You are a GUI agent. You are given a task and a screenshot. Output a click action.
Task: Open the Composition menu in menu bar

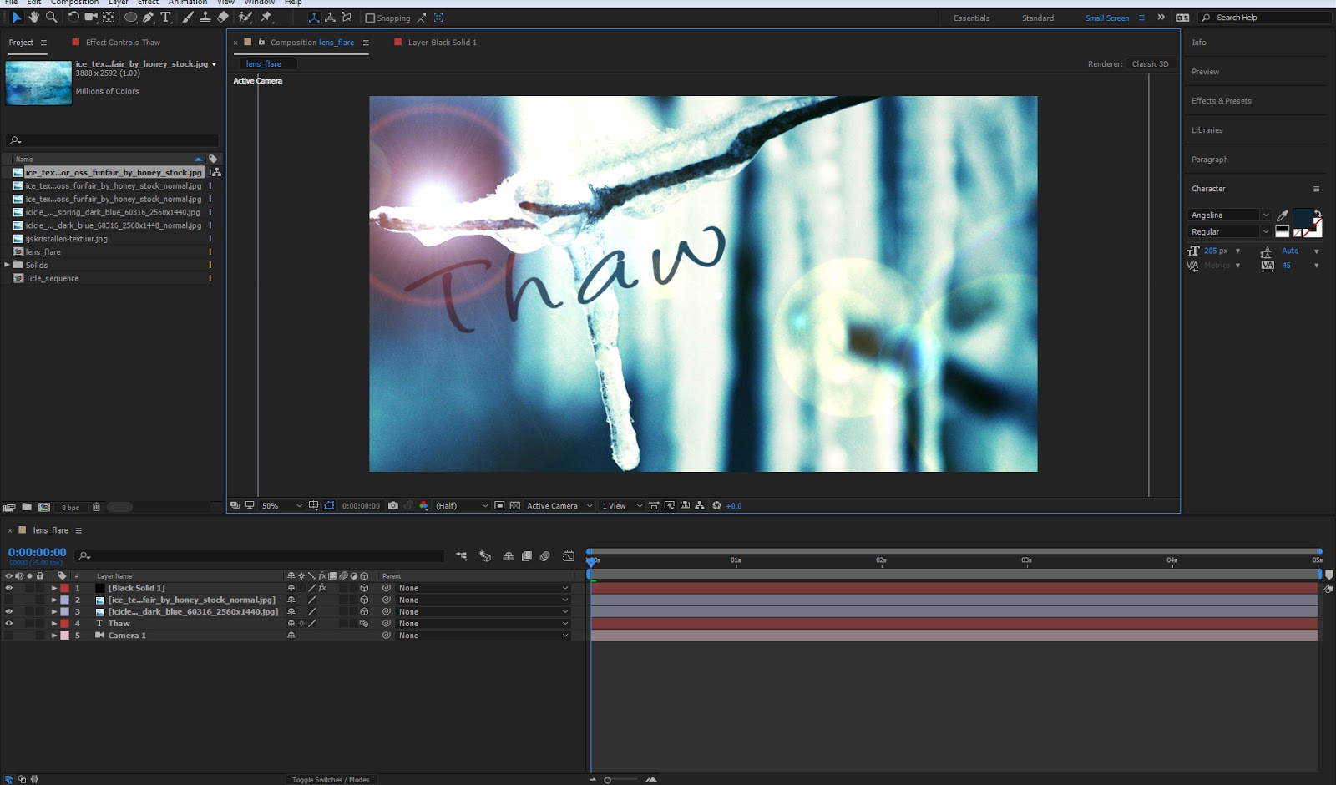[x=75, y=3]
